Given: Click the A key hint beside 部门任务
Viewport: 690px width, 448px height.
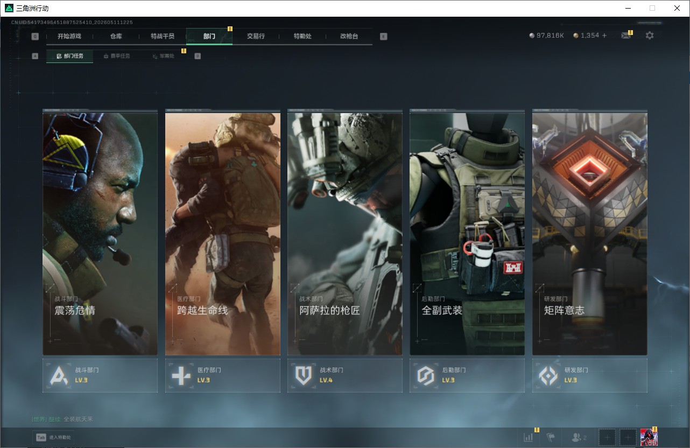Looking at the screenshot, I should (35, 56).
